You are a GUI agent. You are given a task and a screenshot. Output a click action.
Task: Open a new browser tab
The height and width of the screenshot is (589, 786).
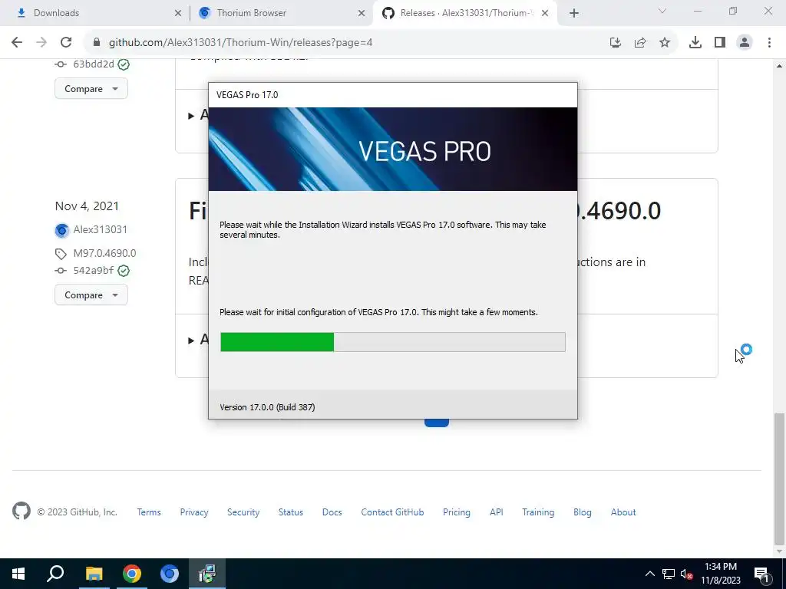(x=574, y=13)
